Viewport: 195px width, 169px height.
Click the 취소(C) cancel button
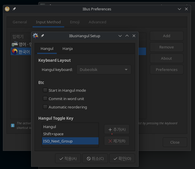pos(95,158)
